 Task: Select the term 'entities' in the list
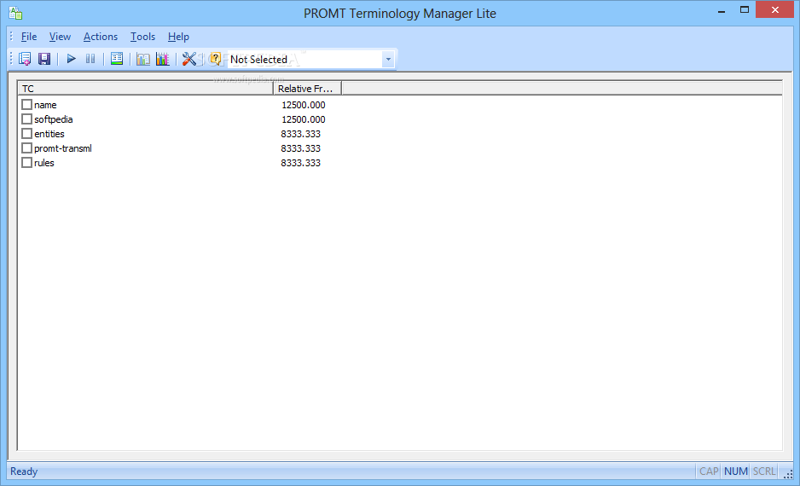(49, 134)
